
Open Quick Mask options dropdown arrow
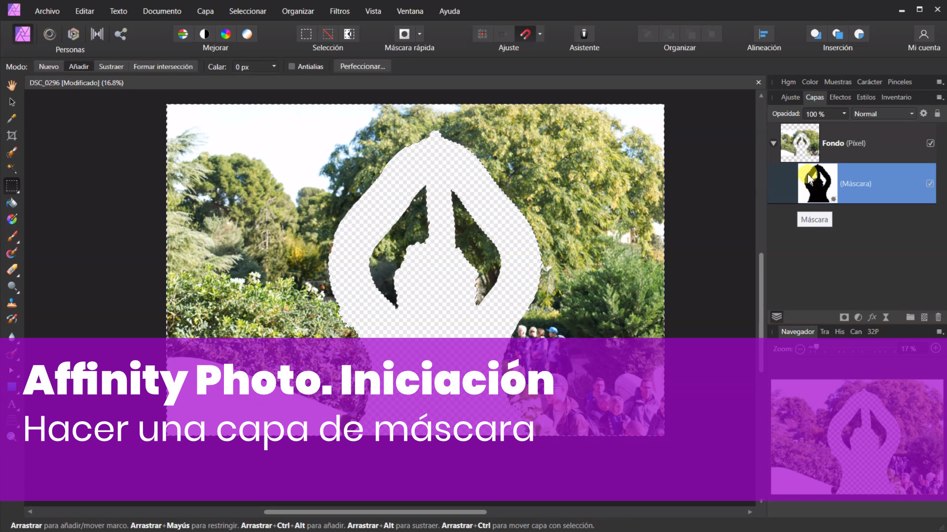tap(420, 34)
